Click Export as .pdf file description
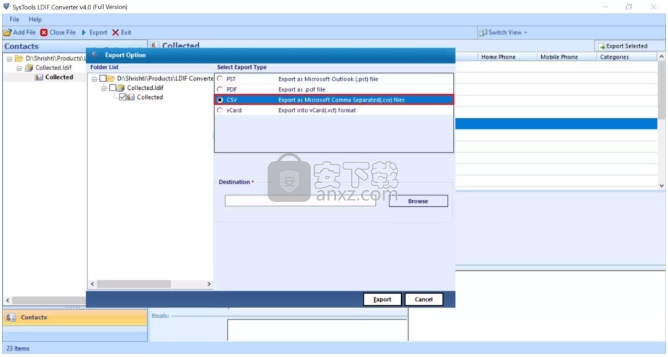This screenshot has width=668, height=357. [301, 89]
